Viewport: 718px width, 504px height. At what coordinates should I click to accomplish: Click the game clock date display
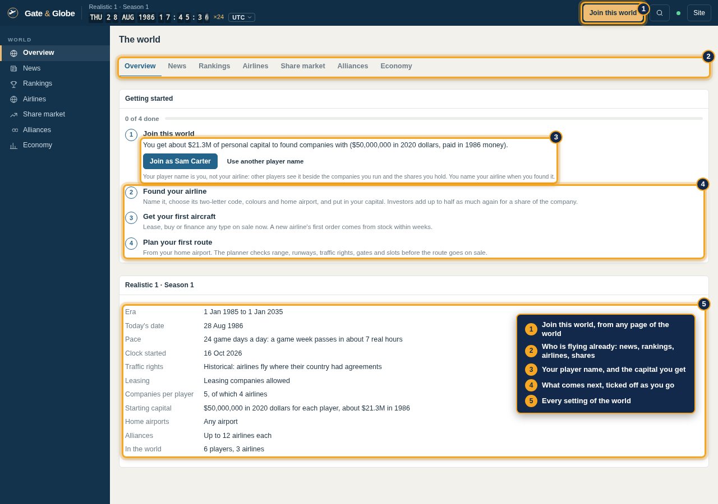click(149, 17)
